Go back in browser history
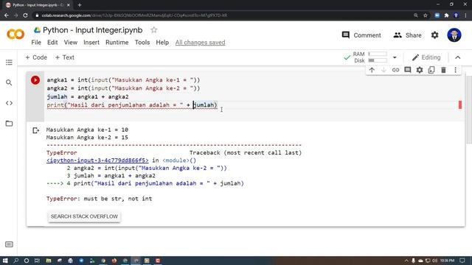The image size is (472, 265). (x=7, y=15)
